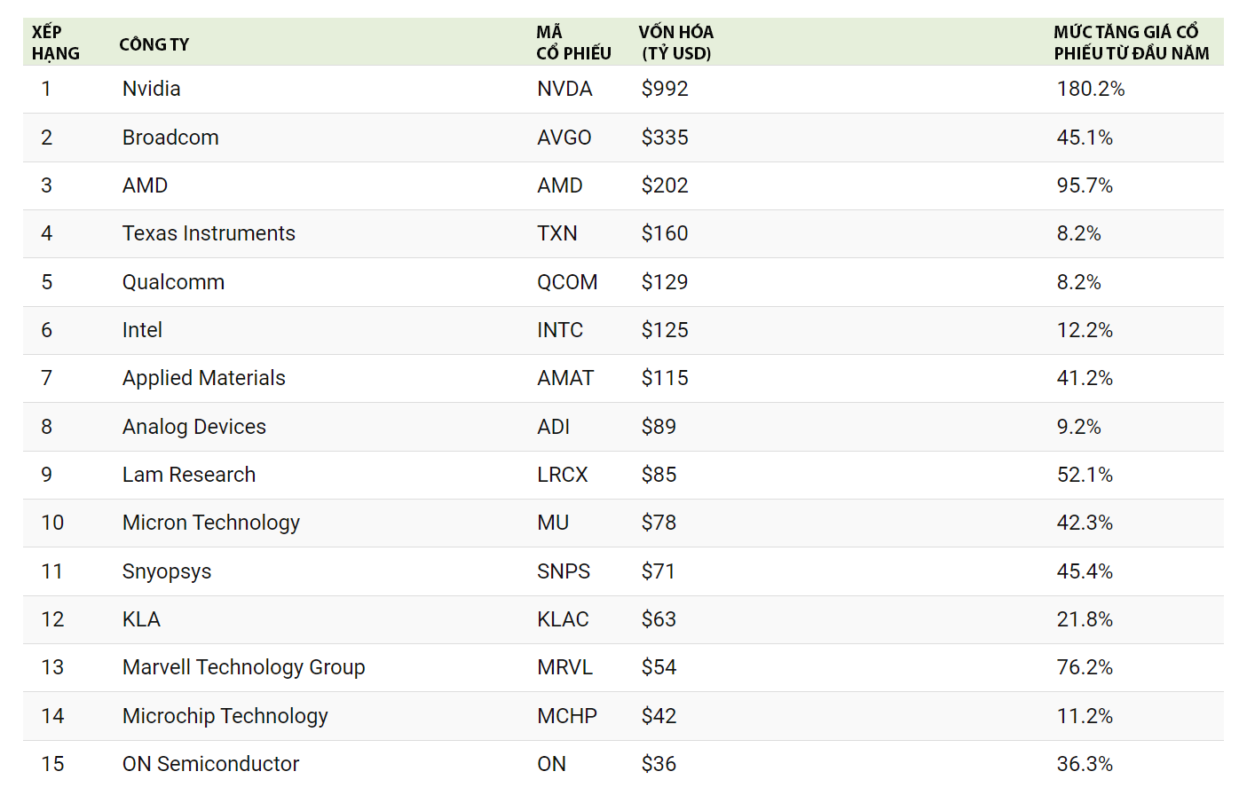Click the ADI ticker symbol
Image resolution: width=1247 pixels, height=803 pixels.
click(x=553, y=427)
